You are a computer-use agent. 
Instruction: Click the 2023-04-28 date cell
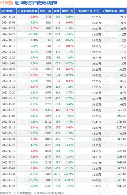coord(8,186)
